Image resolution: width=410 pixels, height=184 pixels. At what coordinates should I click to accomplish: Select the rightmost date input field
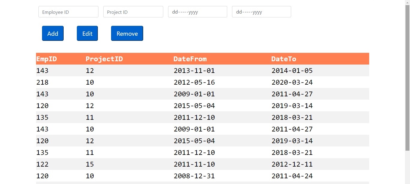261,12
